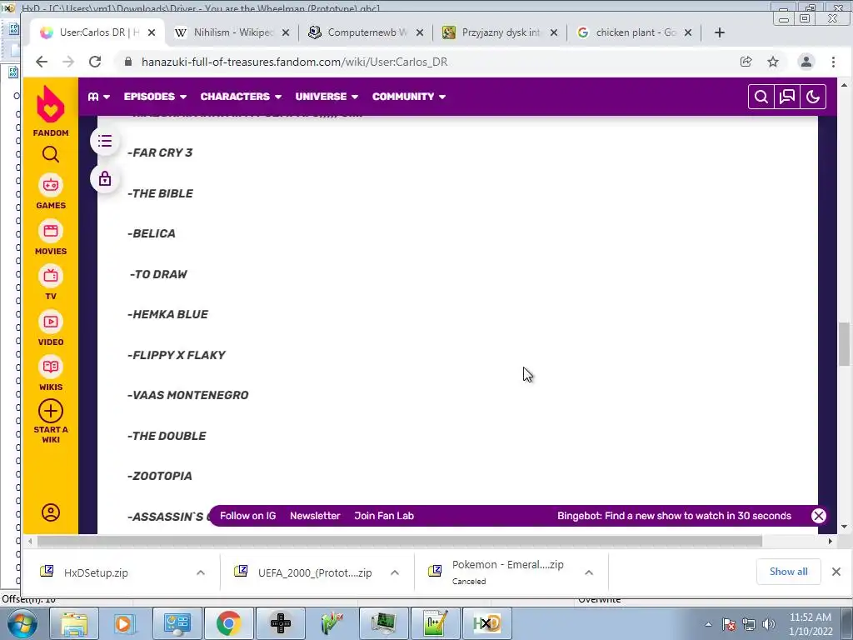Click the sidebar search magnifier icon

point(51,154)
